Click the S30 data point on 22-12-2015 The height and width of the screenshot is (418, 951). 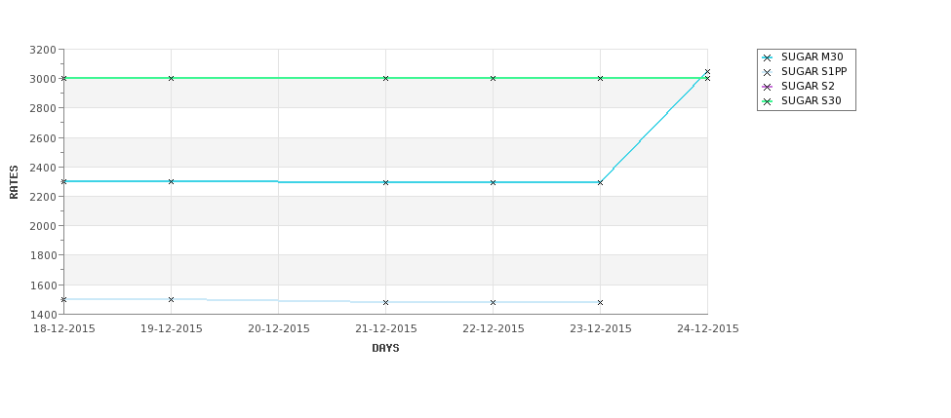[x=493, y=78]
